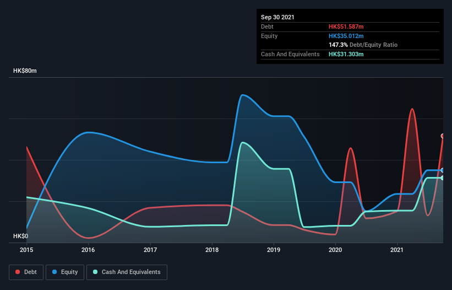Viewport: 452px width, 290px height.
Task: Click the HK$35.012m equity value
Action: coord(346,36)
